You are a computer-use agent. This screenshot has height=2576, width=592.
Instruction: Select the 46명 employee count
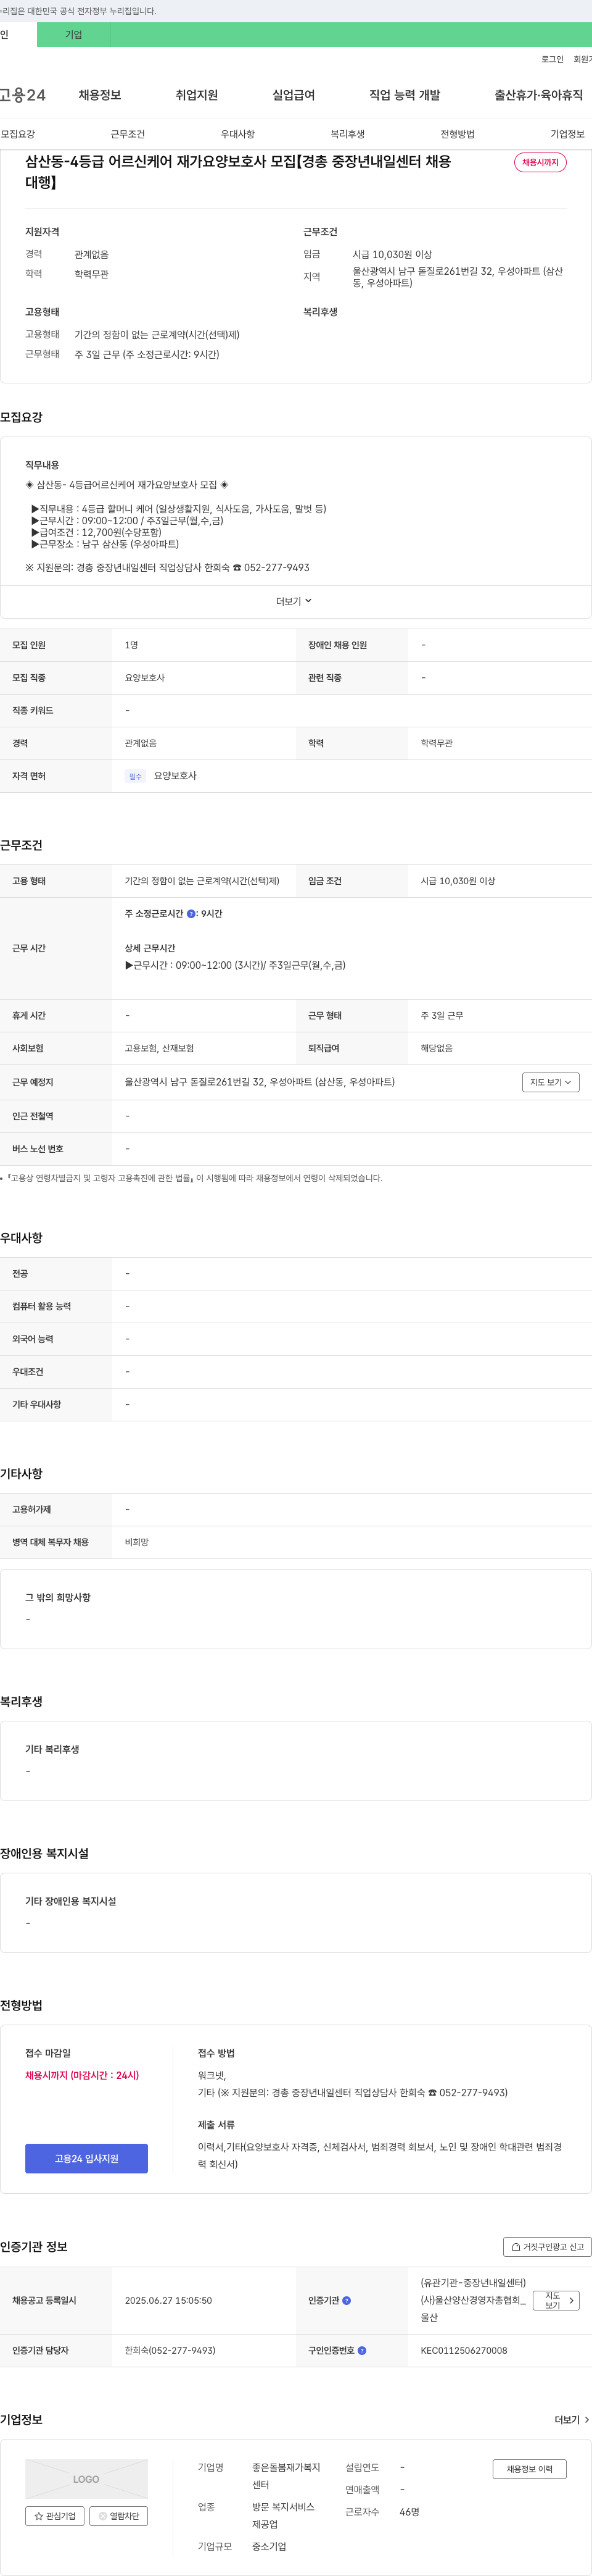(x=409, y=2512)
